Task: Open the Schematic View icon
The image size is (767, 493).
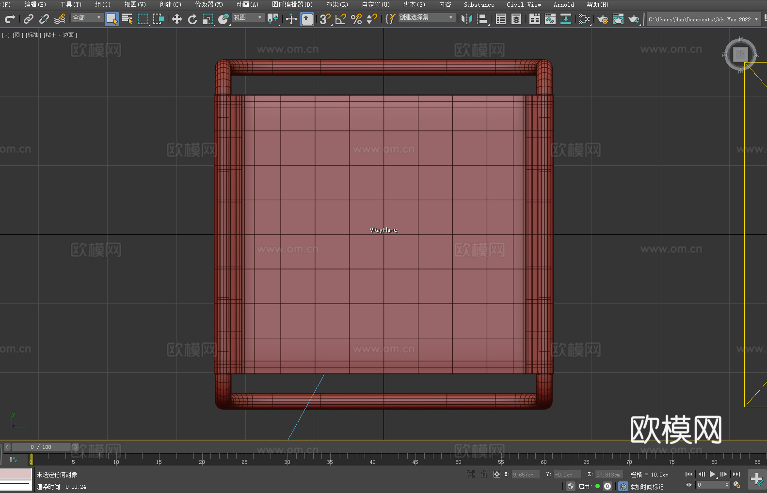Action: click(x=566, y=19)
